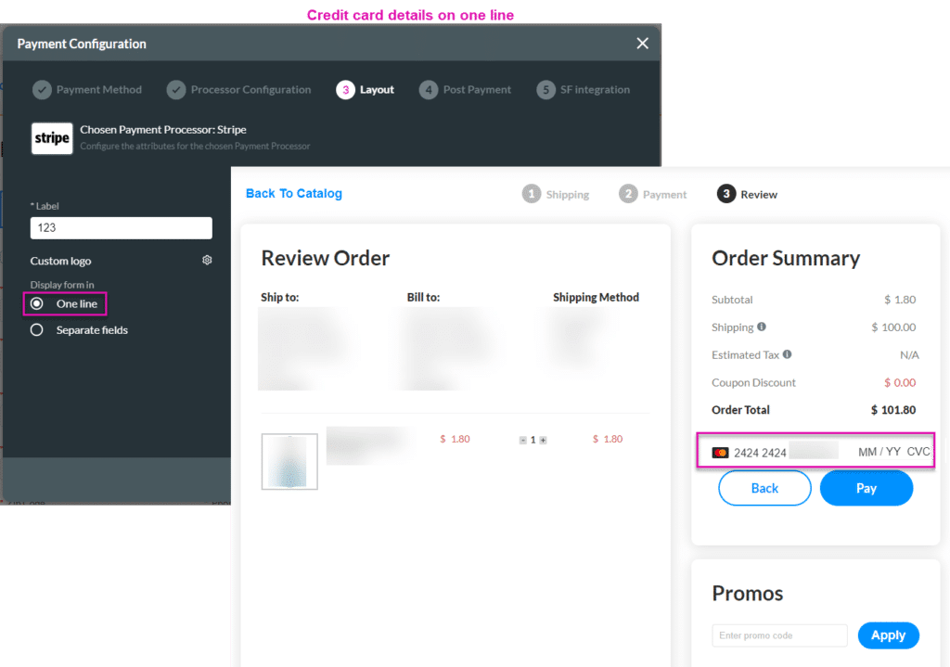950x667 pixels.
Task: Open the SF integration step
Action: coord(583,90)
